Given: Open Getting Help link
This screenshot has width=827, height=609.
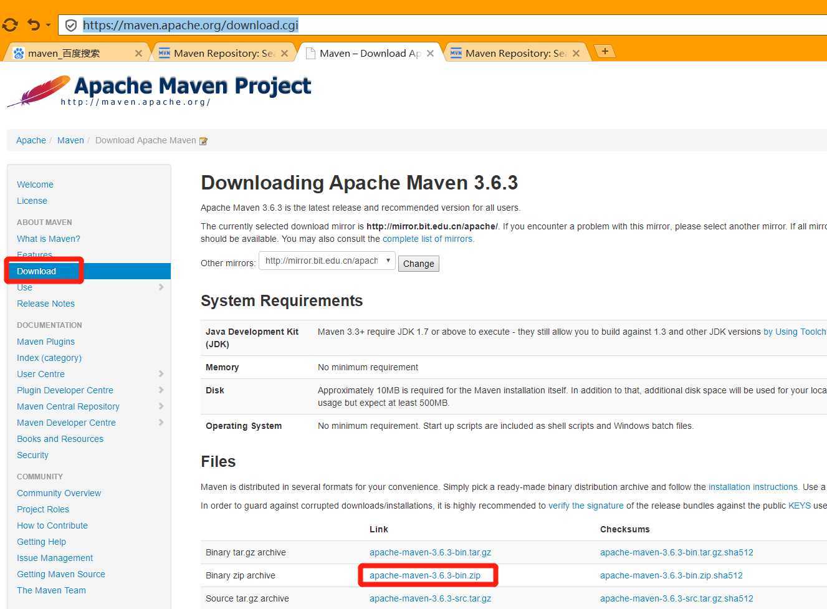Looking at the screenshot, I should pyautogui.click(x=41, y=542).
